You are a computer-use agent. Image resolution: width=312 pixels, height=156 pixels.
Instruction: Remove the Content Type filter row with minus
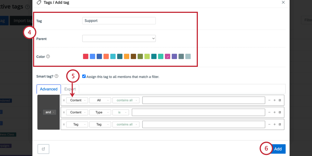click(x=269, y=112)
